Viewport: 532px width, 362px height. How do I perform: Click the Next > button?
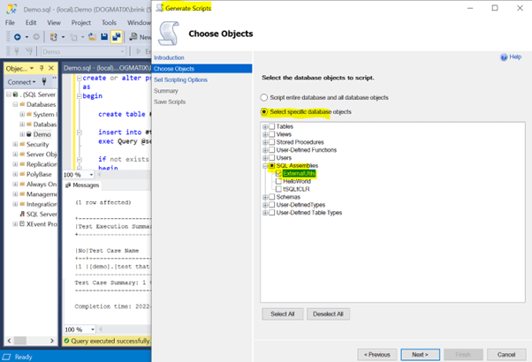click(420, 355)
